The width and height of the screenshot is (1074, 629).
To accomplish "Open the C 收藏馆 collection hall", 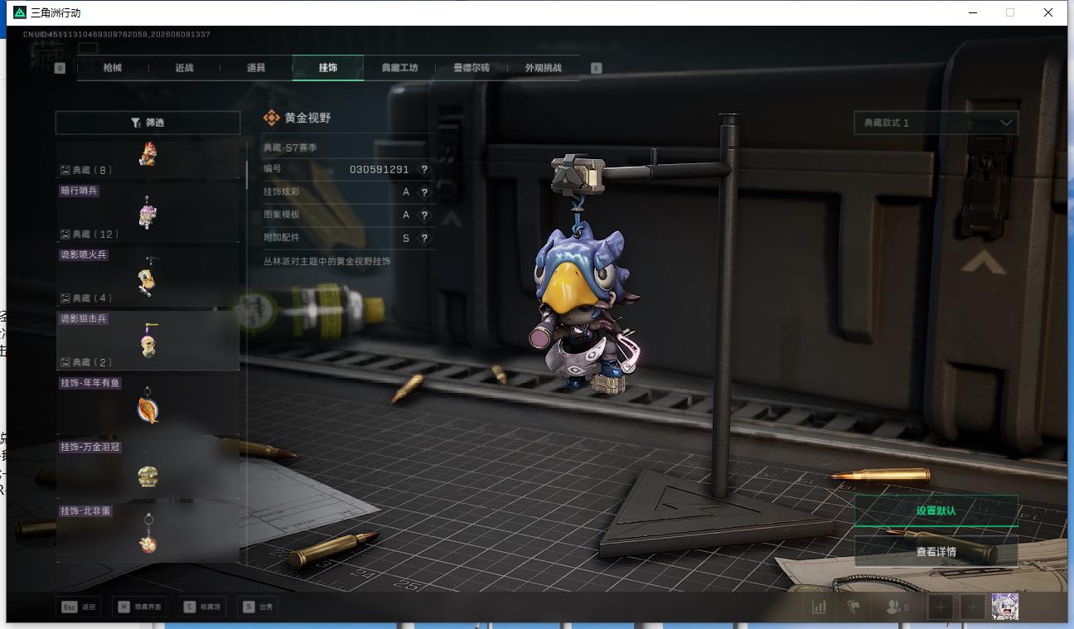I will 204,607.
